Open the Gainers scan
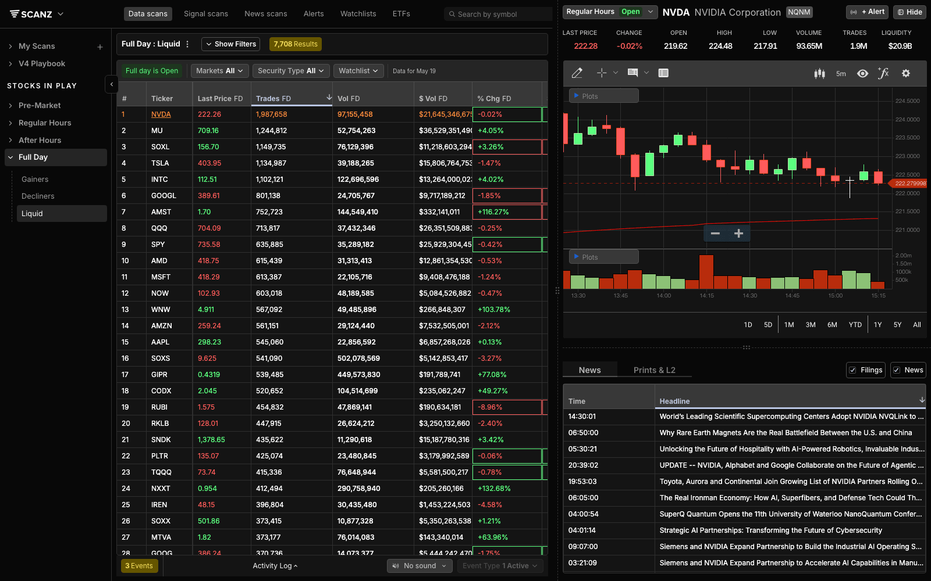 click(35, 180)
